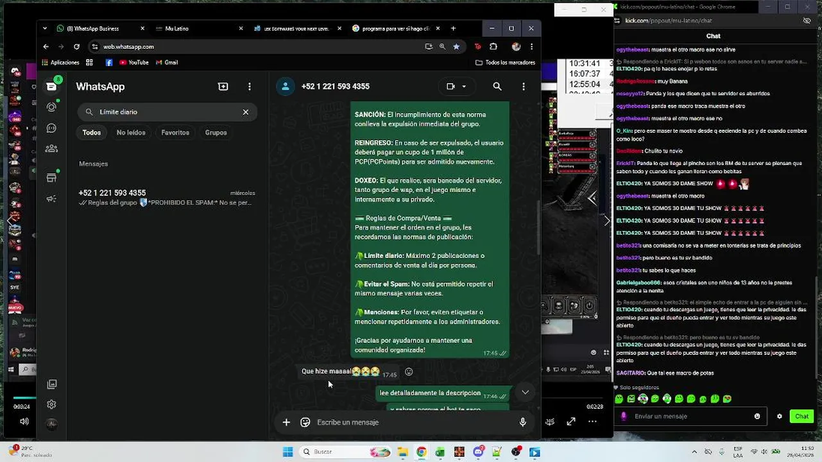Open Chrome tab search dropdown arrow
The width and height of the screenshot is (822, 462).
(x=45, y=28)
